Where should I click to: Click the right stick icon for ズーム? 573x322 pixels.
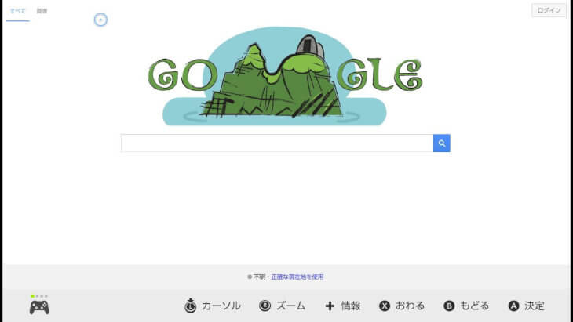(265, 306)
